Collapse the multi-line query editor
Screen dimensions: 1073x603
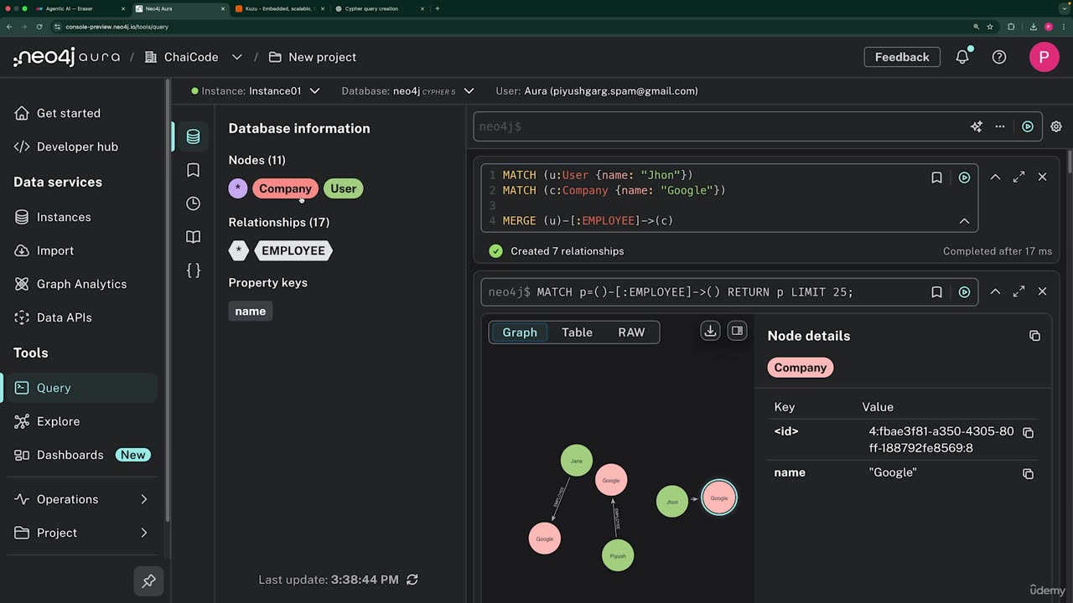click(964, 221)
